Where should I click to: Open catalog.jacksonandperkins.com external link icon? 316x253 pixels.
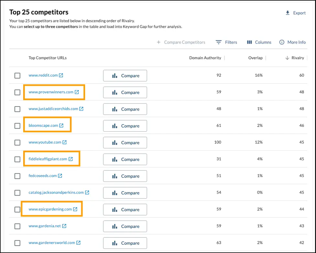point(87,192)
